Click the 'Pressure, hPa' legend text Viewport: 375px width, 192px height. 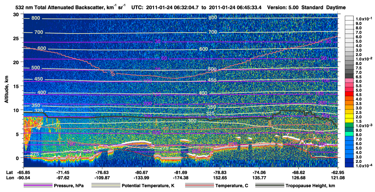click(x=69, y=186)
